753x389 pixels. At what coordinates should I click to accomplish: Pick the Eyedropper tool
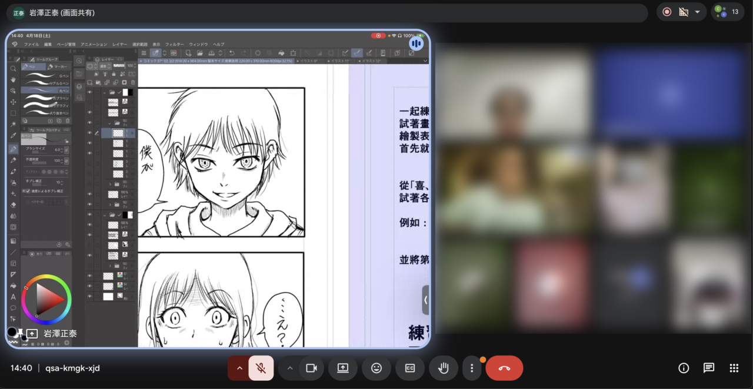13,135
